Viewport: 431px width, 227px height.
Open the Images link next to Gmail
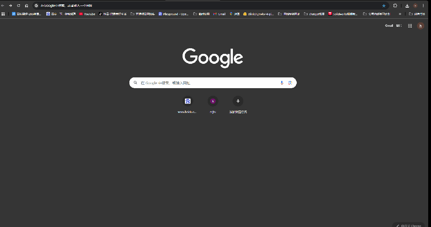(x=399, y=26)
